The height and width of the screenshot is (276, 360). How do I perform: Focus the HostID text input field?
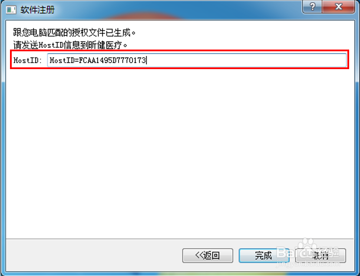(x=197, y=60)
